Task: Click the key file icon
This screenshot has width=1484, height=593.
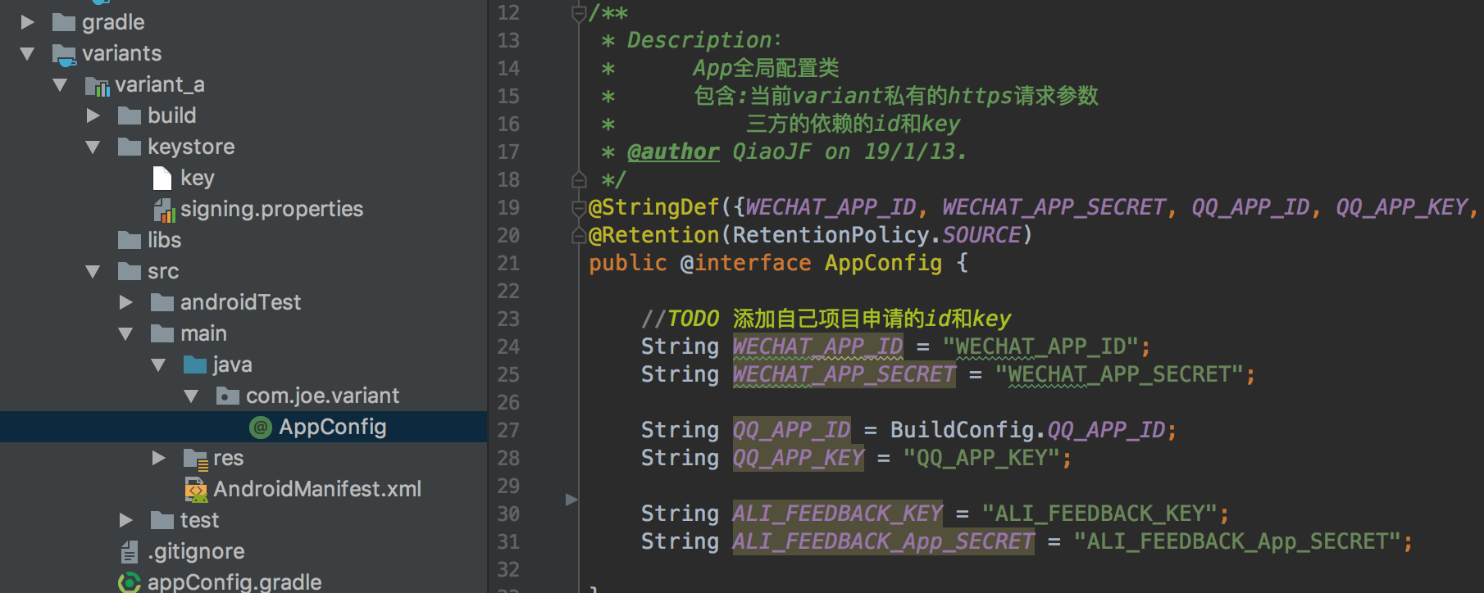Action: pos(162,178)
